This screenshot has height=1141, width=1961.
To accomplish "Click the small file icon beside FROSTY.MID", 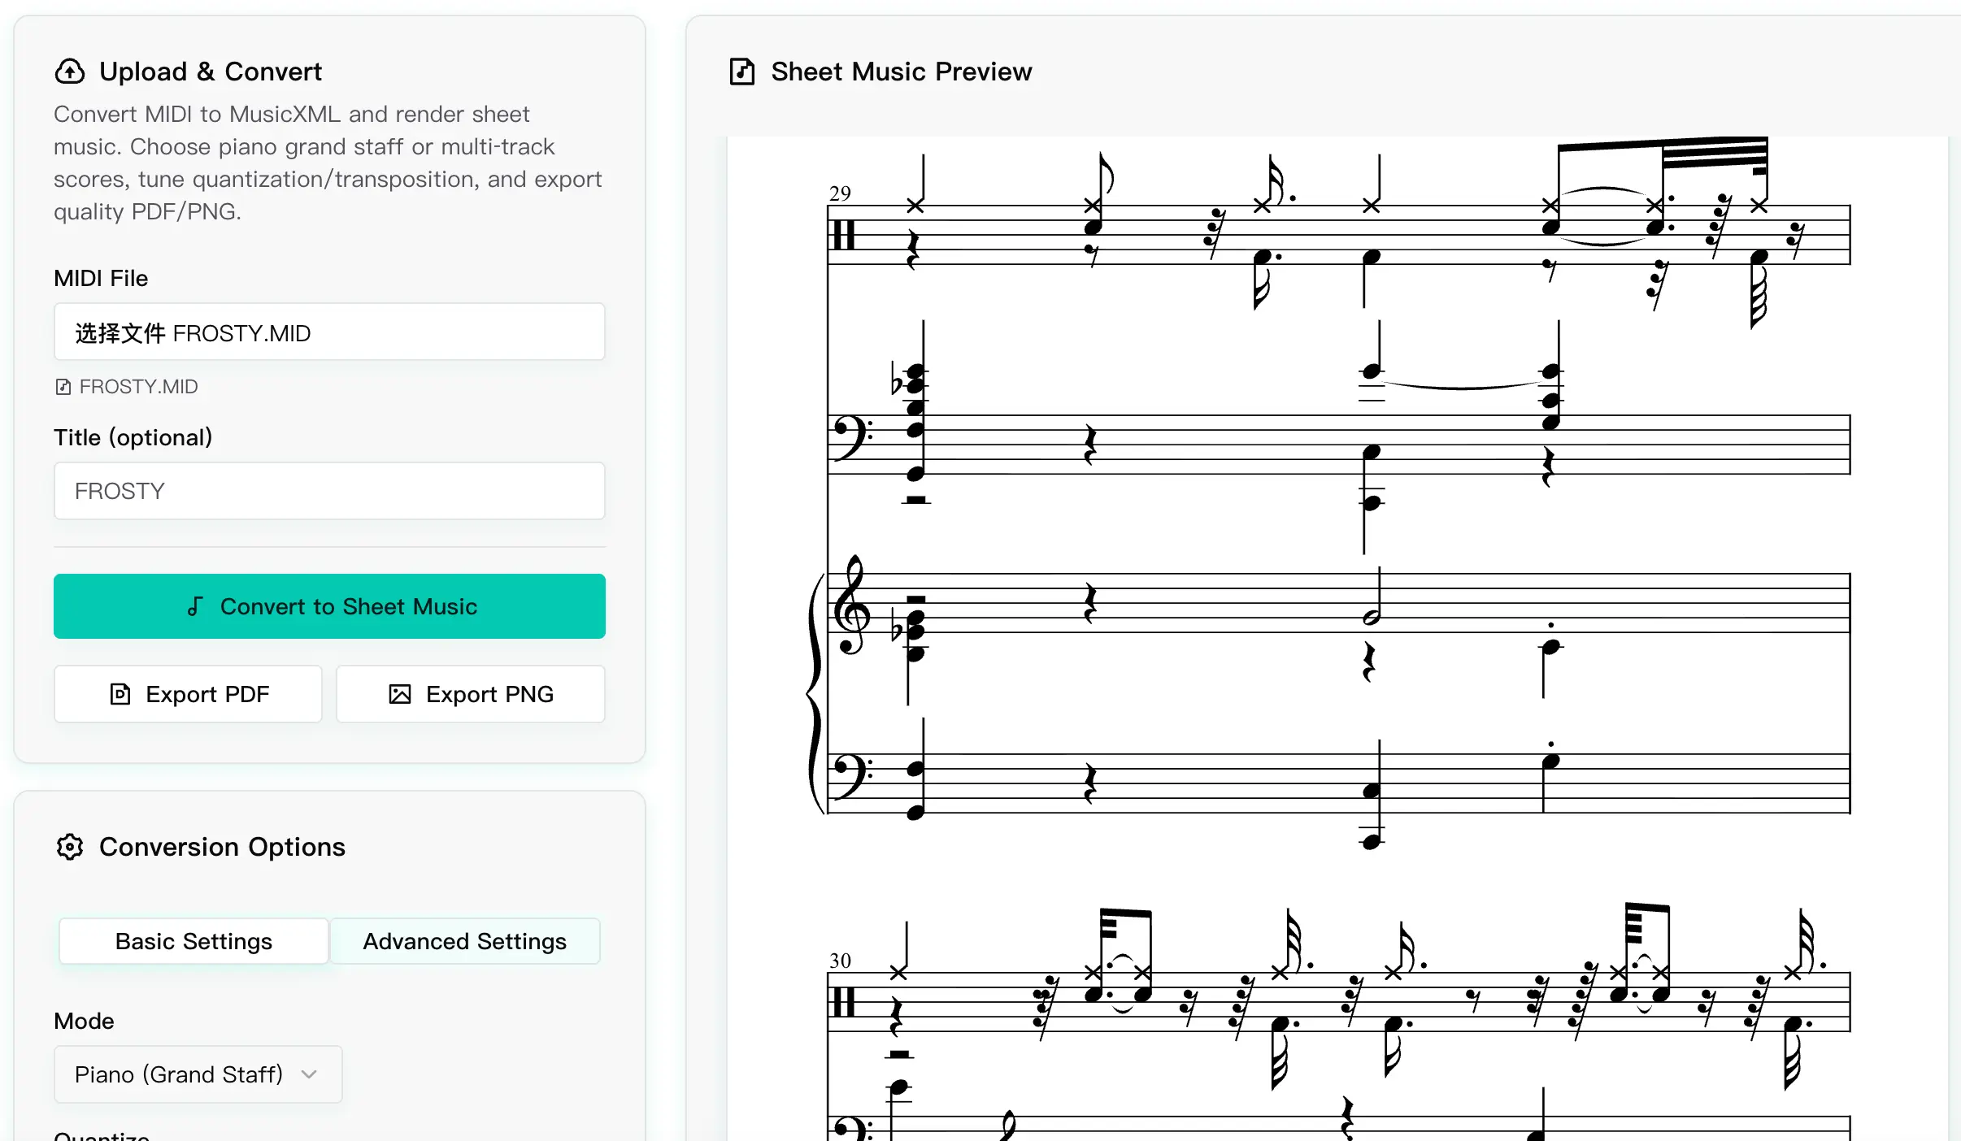I will pos(63,387).
